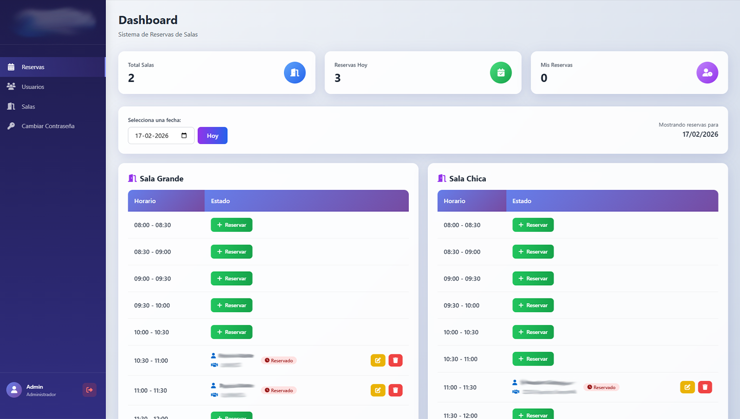Delete the Sala Grande 10:30 - 11:00 reservation
The width and height of the screenshot is (740, 419).
pos(395,361)
